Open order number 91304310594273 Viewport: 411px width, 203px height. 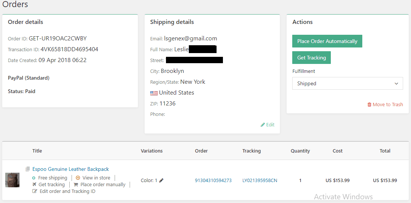pyautogui.click(x=213, y=181)
